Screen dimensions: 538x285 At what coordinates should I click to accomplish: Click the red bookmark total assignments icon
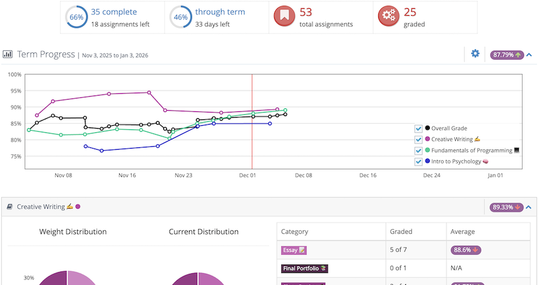285,17
